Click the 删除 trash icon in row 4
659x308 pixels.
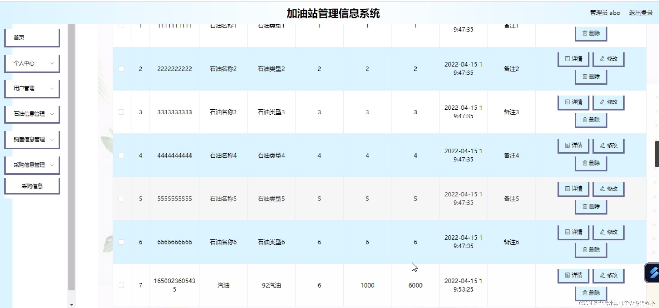tap(585, 163)
